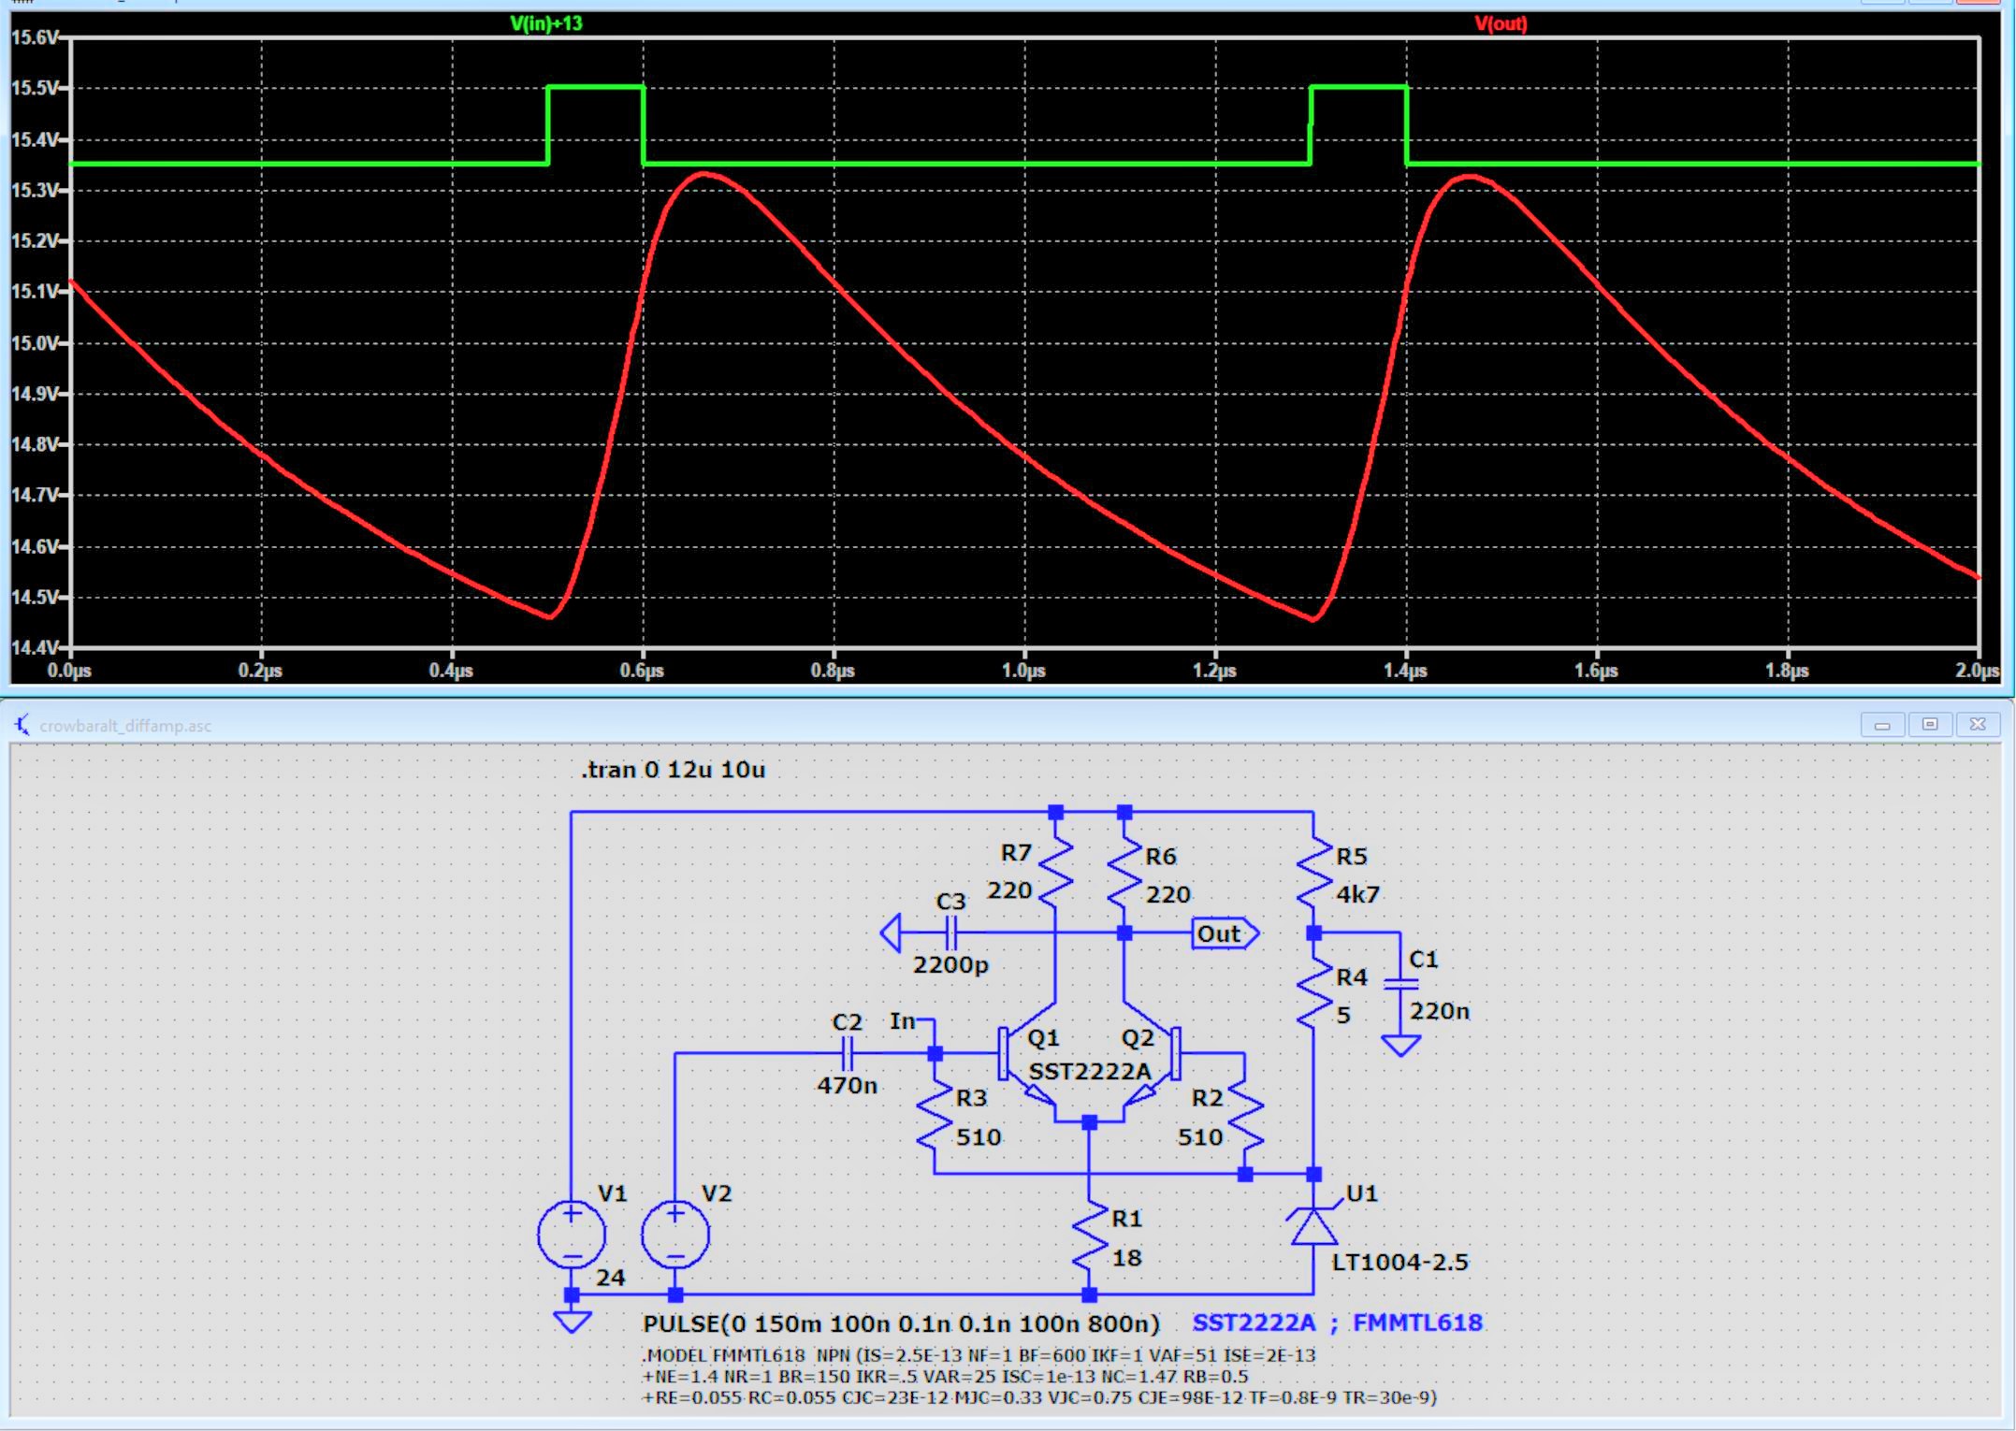Viewport: 2016px width, 1431px height.
Task: Click the 15.0V vertical axis label
Action: coord(34,342)
